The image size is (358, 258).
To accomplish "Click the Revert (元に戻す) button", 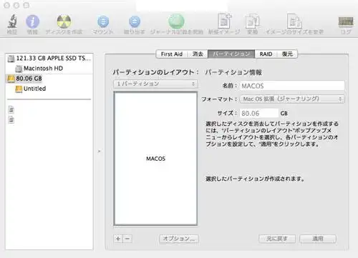I will click(x=277, y=239).
